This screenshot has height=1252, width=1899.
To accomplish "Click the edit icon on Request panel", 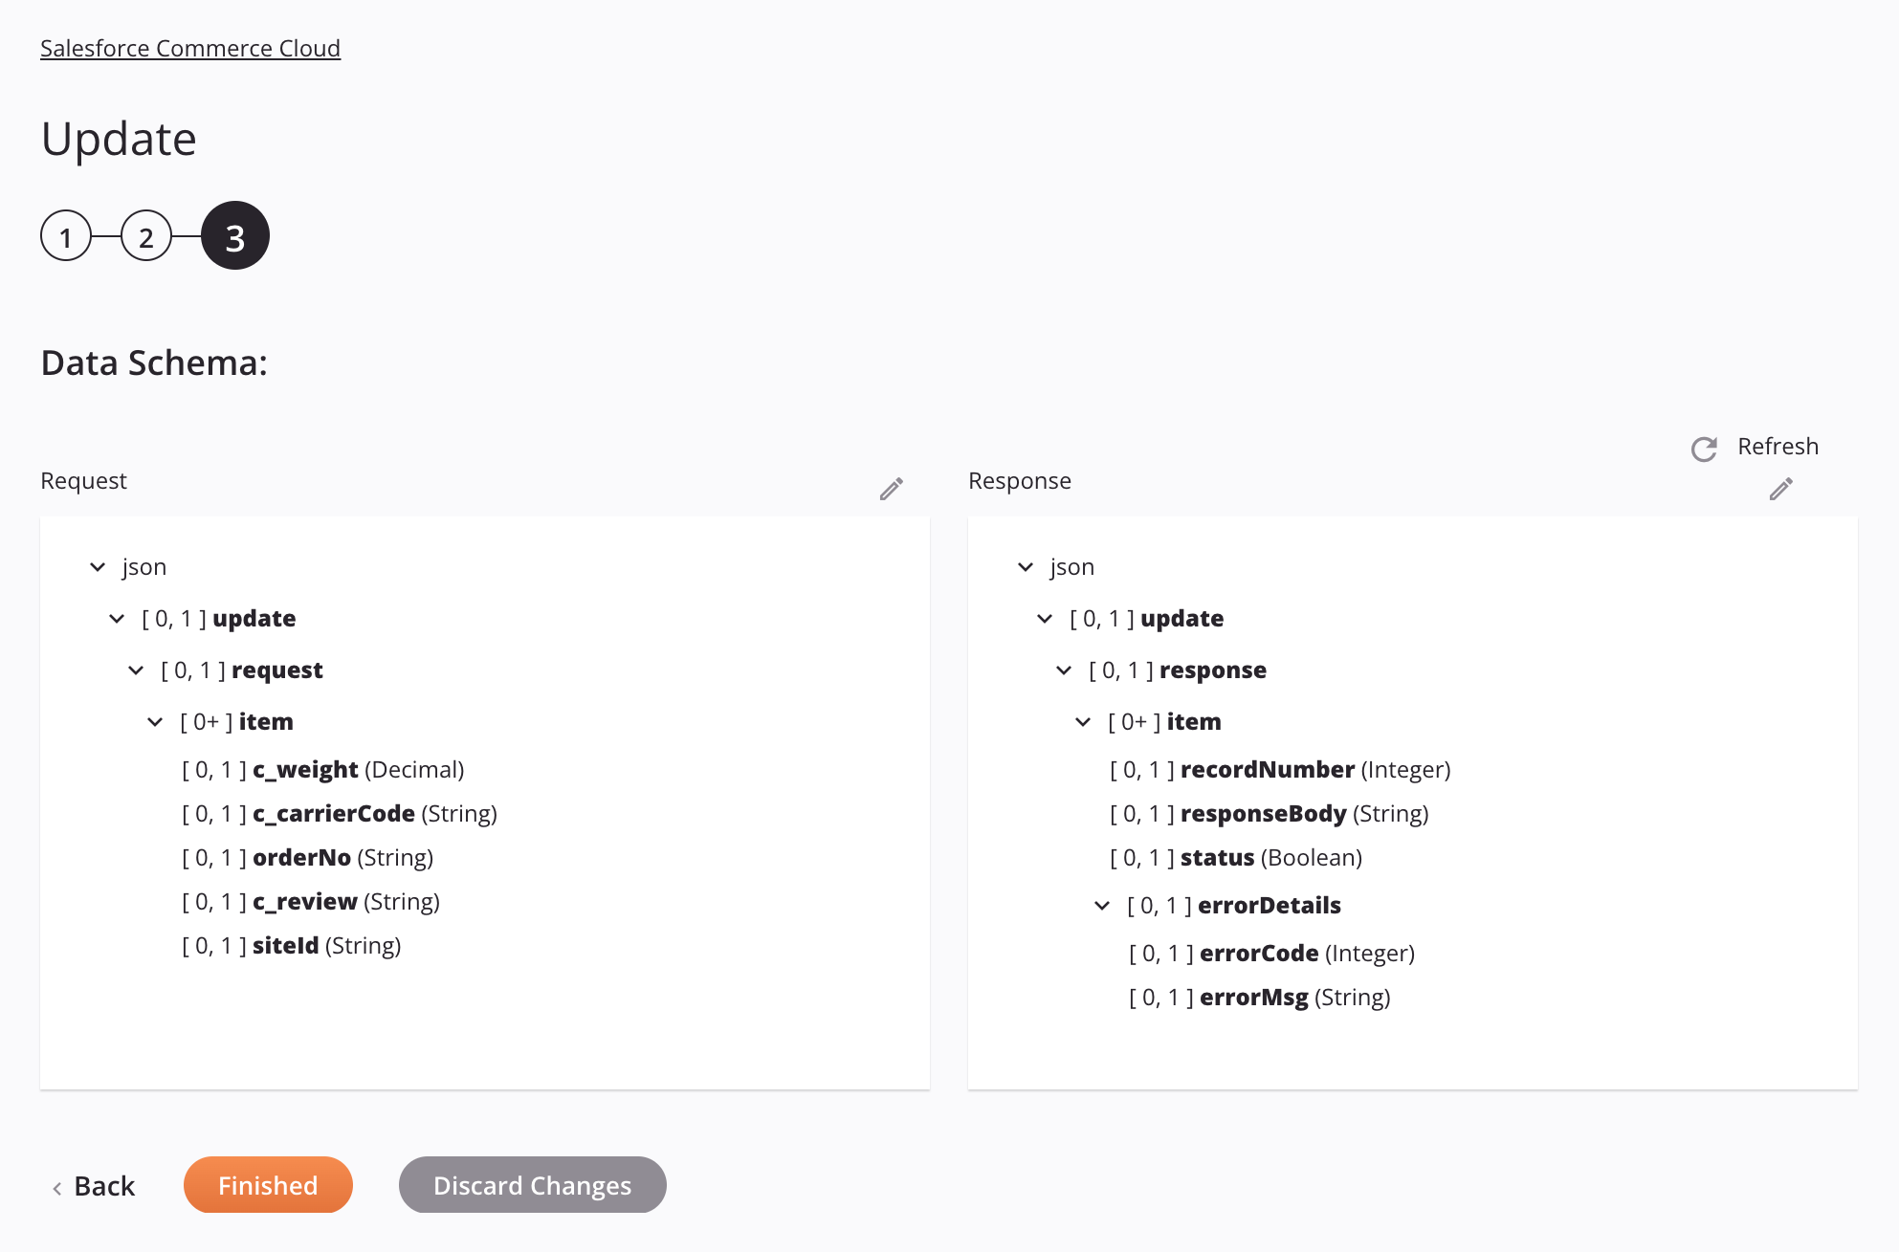I will 892,489.
